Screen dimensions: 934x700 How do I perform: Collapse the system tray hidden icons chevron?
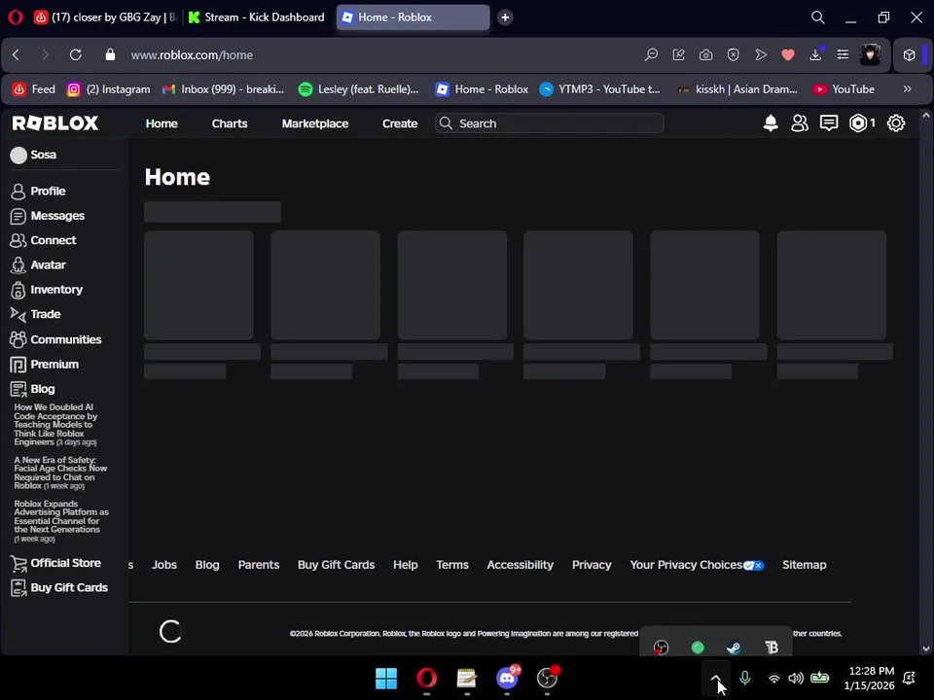click(716, 678)
